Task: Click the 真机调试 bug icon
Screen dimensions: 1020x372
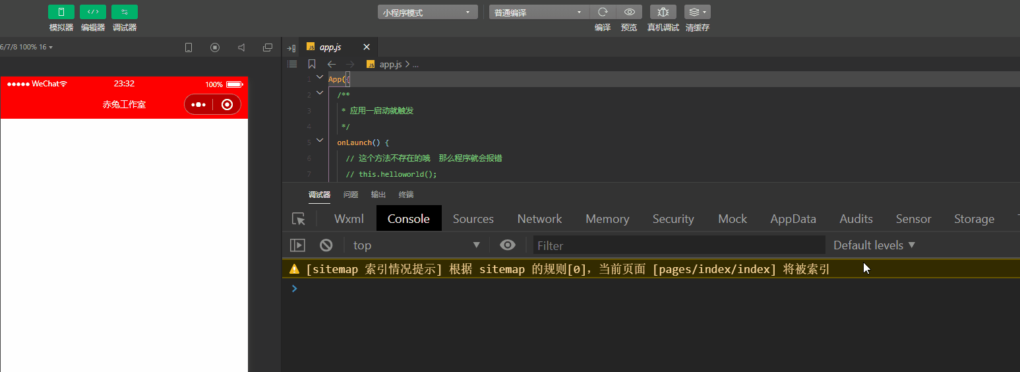Action: click(663, 12)
